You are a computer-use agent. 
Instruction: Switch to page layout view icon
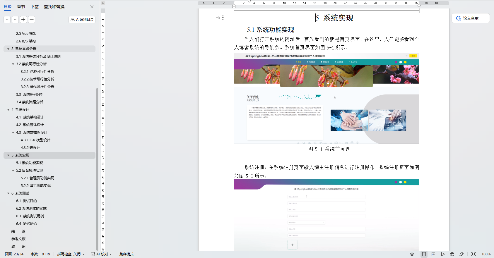424,254
